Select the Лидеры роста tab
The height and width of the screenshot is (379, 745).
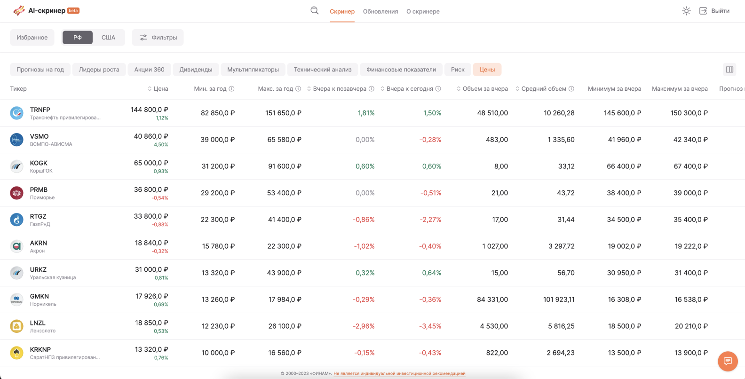99,70
